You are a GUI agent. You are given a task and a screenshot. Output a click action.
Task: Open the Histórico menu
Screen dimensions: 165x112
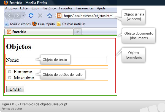pyautogui.click(x=49, y=8)
